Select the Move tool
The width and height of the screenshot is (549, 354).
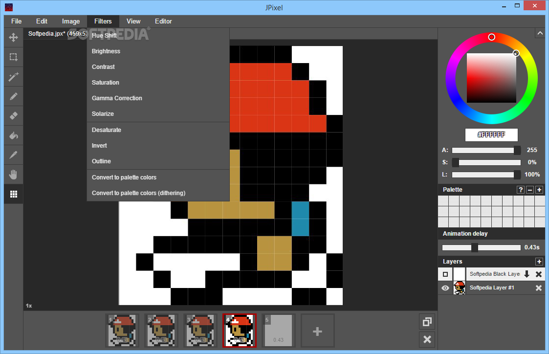coord(14,37)
